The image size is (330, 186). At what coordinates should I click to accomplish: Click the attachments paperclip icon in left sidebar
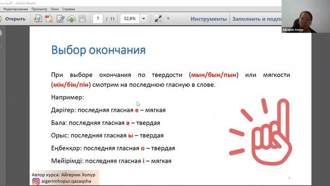1,48
